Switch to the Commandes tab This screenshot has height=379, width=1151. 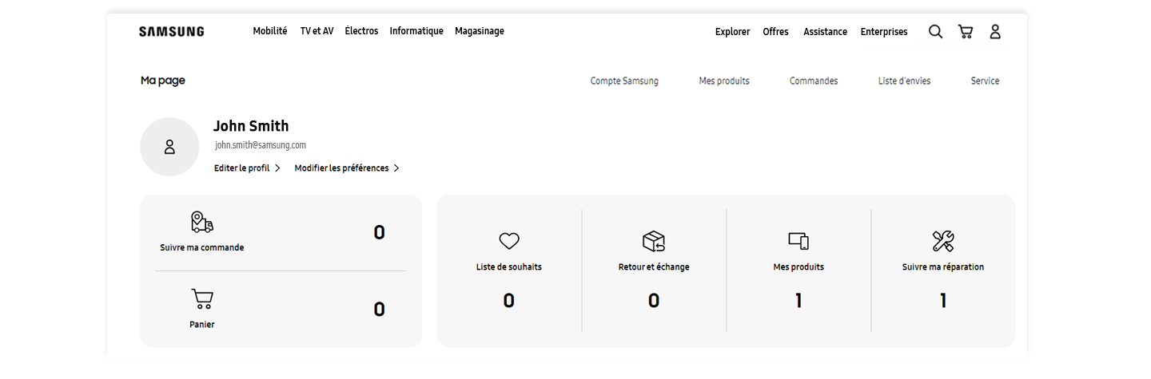tap(814, 81)
